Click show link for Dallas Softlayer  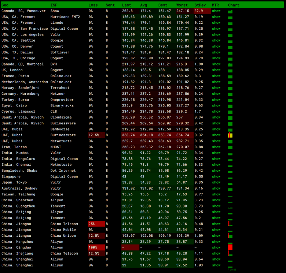(x=216, y=52)
